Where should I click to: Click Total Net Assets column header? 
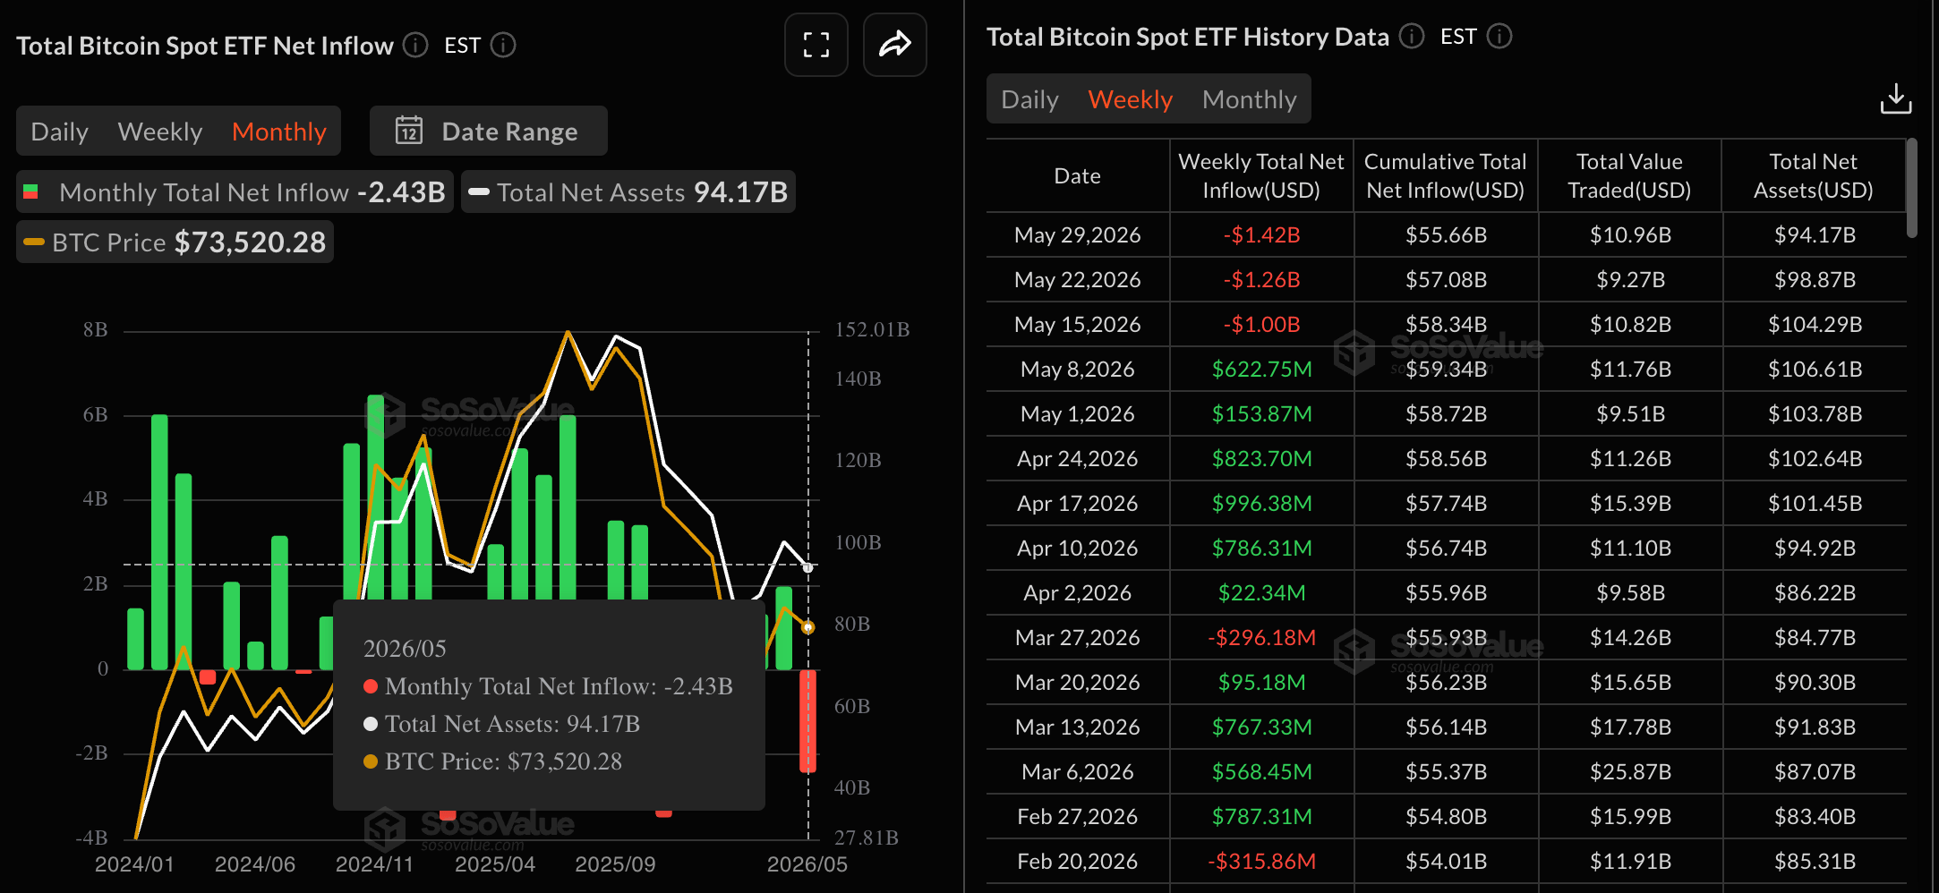(x=1814, y=175)
